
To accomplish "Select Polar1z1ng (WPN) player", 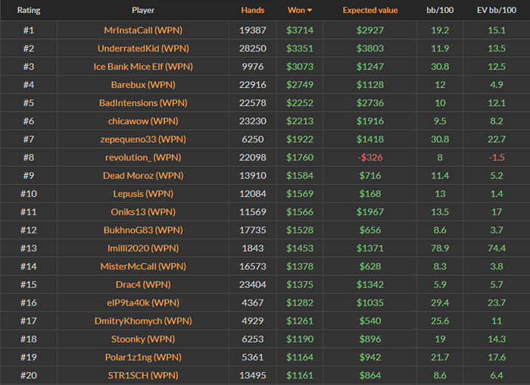I will pos(142,357).
